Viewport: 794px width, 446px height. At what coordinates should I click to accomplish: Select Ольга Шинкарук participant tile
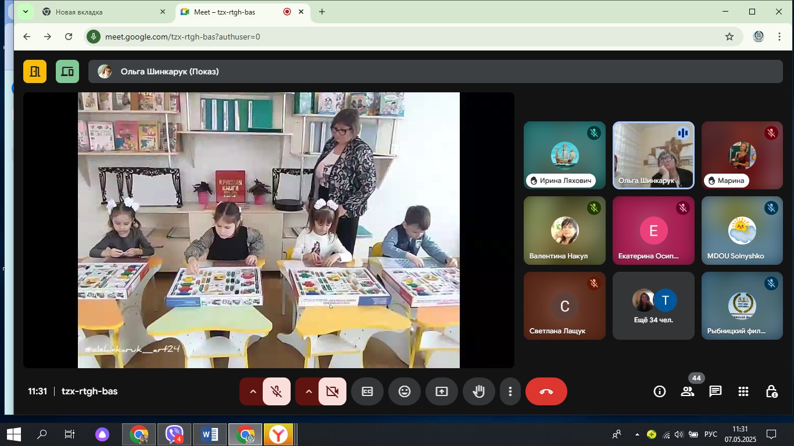click(653, 156)
